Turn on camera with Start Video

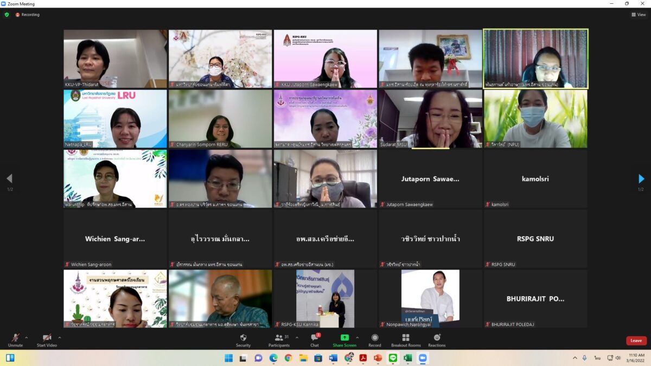[47, 340]
